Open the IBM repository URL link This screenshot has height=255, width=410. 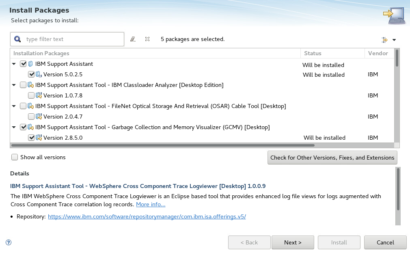[x=147, y=216]
